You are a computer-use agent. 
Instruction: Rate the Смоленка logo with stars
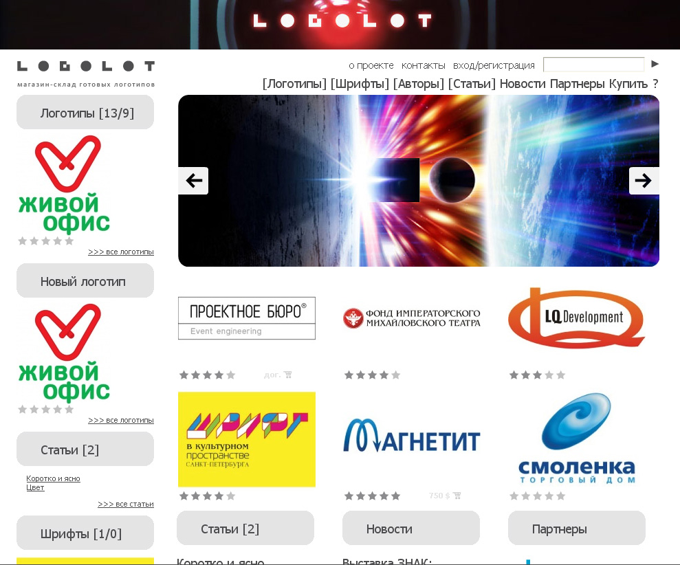537,496
